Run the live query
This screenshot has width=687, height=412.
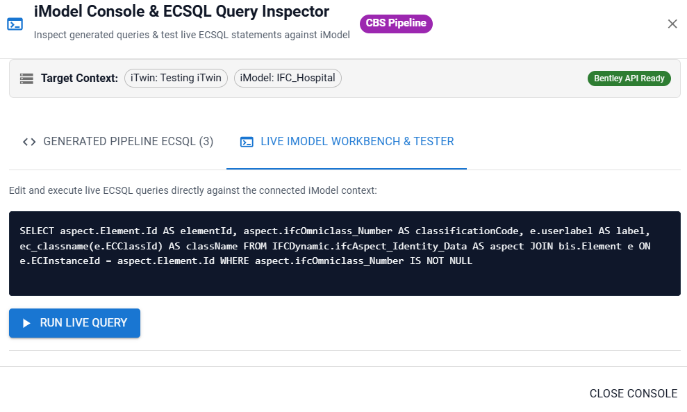click(74, 323)
